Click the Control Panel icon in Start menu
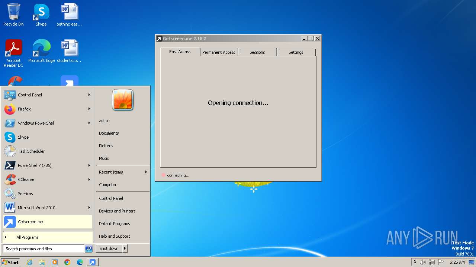476x267 pixels. pyautogui.click(x=10, y=95)
